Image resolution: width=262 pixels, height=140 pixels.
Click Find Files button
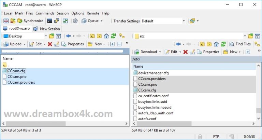click(240, 44)
